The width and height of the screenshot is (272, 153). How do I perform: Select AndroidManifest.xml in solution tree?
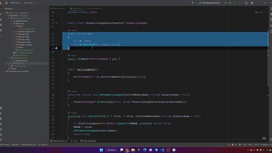tap(23, 53)
